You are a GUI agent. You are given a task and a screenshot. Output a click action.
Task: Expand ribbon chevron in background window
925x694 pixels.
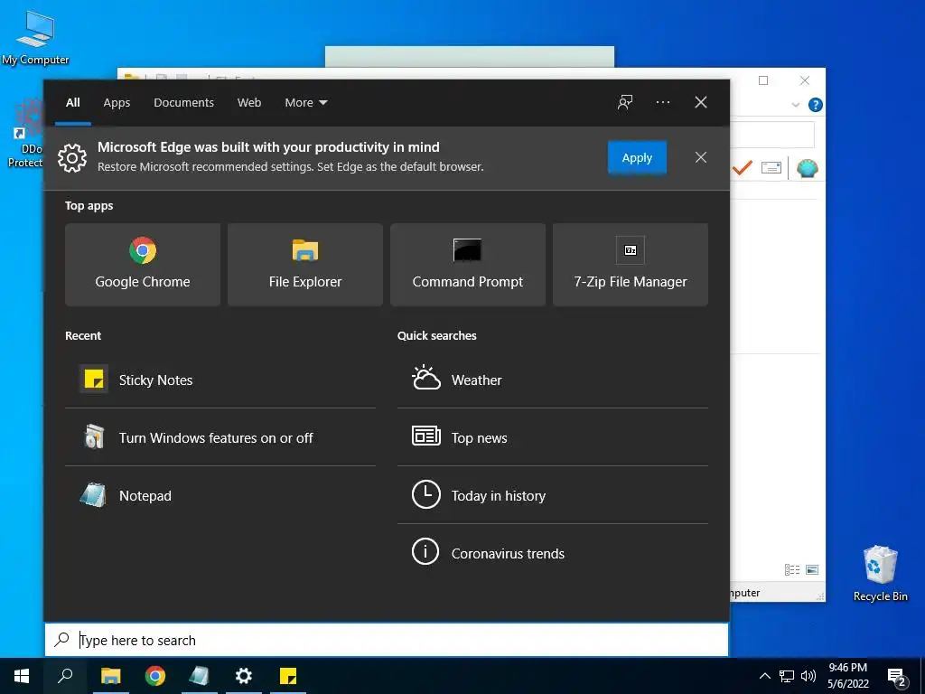(x=795, y=105)
